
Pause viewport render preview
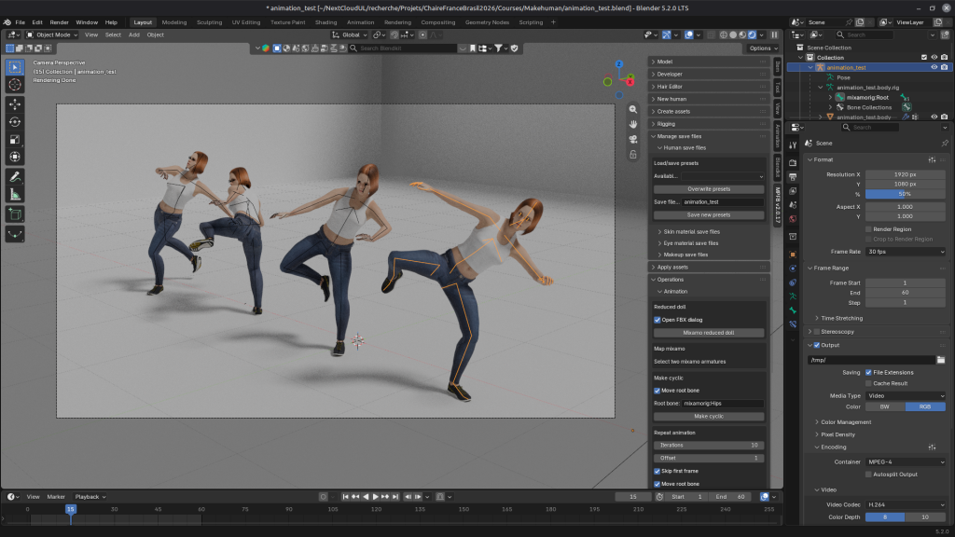point(775,34)
